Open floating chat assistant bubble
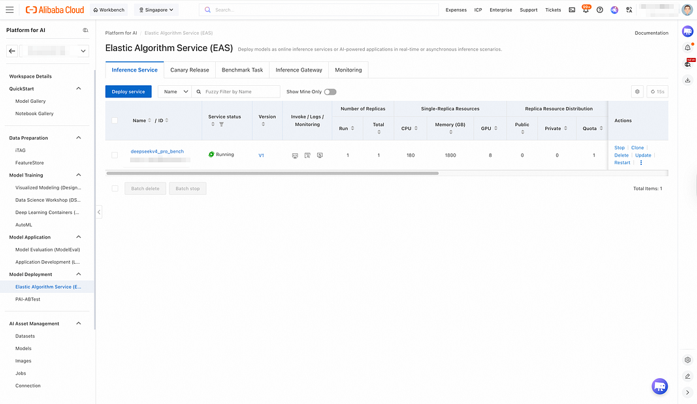697x404 pixels. (660, 386)
